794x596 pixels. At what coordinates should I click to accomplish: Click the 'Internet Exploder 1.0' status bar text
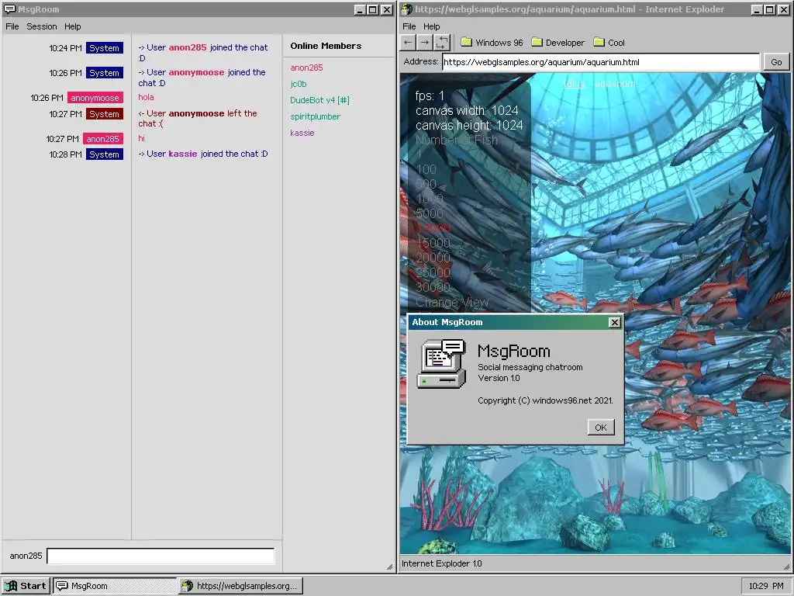coord(441,563)
